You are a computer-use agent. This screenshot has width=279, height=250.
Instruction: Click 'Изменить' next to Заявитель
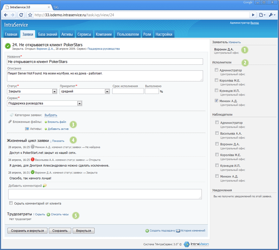pos(235,42)
